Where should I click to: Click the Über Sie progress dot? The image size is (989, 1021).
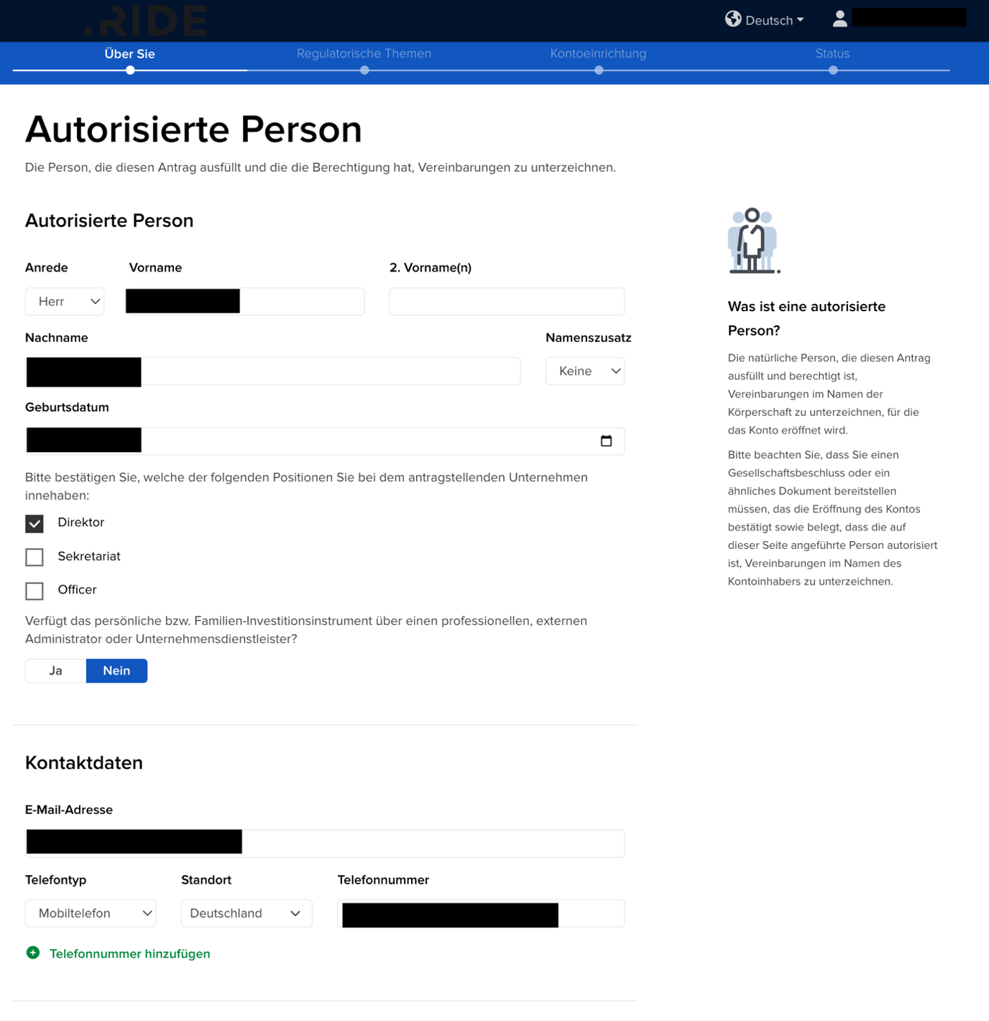coord(129,70)
